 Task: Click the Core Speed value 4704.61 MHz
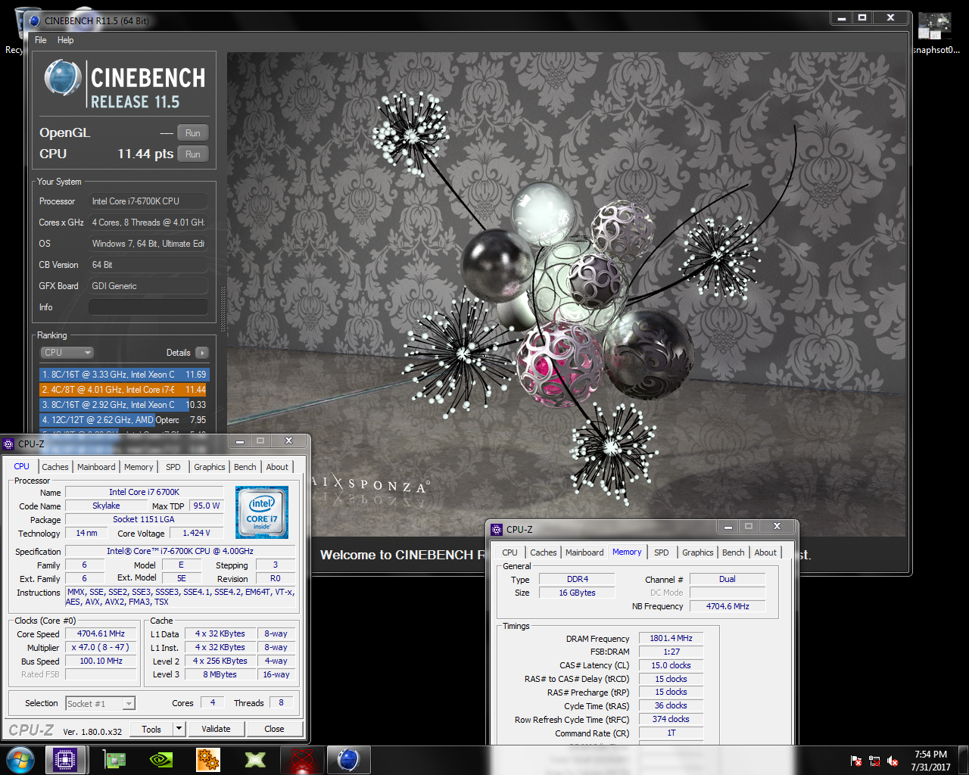point(101,634)
